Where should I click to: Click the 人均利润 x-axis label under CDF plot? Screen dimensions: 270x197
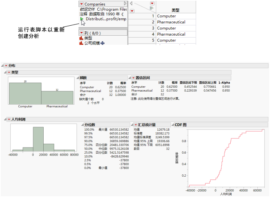(x=226, y=194)
